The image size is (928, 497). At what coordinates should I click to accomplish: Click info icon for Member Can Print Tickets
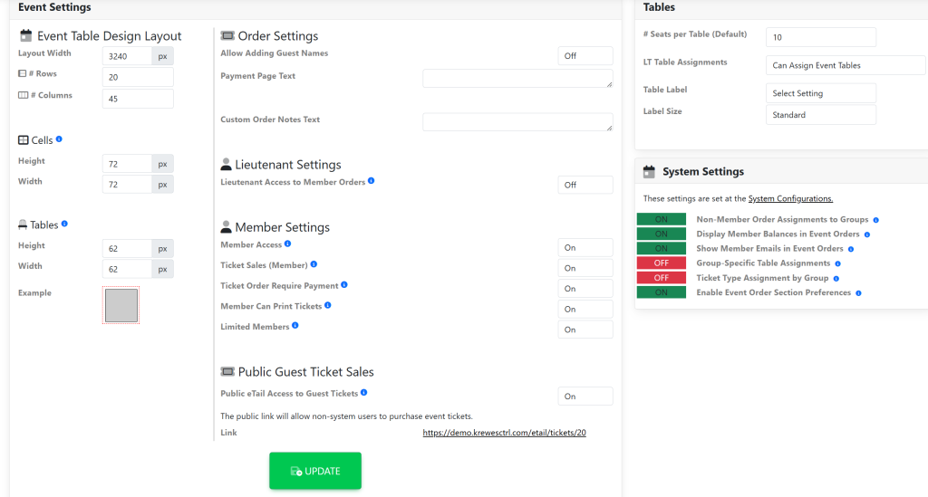(x=327, y=305)
